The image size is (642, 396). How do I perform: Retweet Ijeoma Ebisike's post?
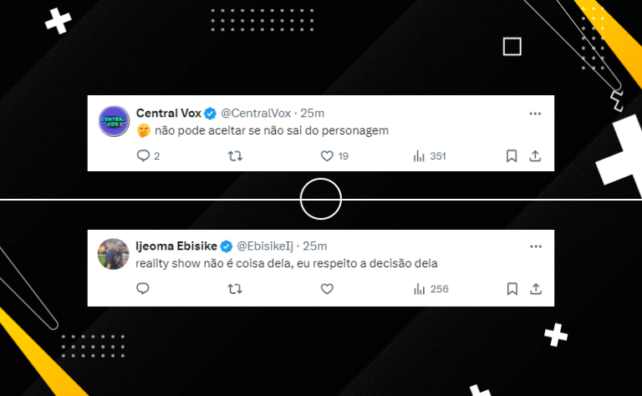[x=235, y=289]
